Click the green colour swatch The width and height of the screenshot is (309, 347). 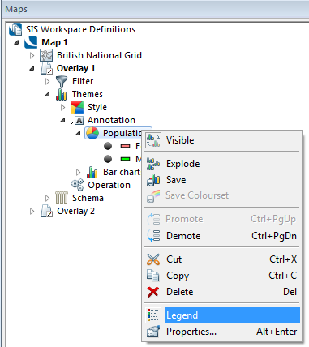[x=125, y=159]
